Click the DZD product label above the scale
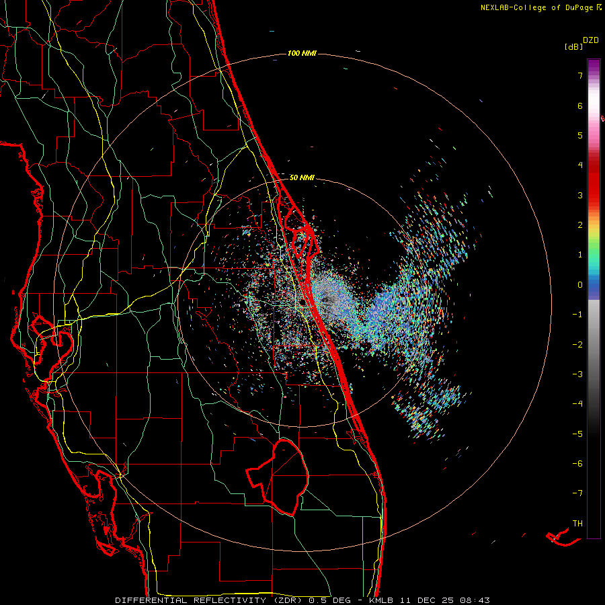This screenshot has width=605, height=605. [591, 40]
